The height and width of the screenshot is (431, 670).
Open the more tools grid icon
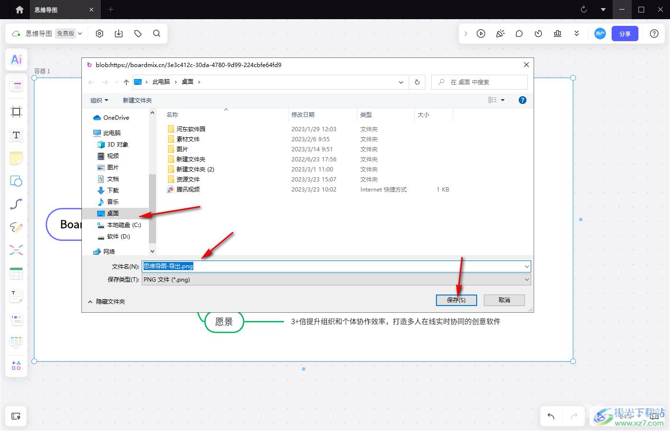click(x=16, y=365)
